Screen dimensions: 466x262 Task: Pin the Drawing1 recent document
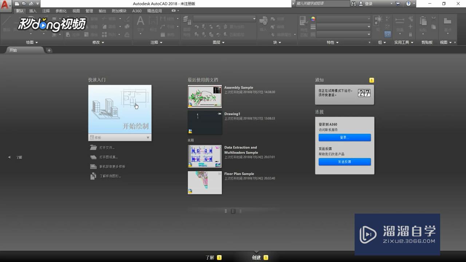click(219, 114)
